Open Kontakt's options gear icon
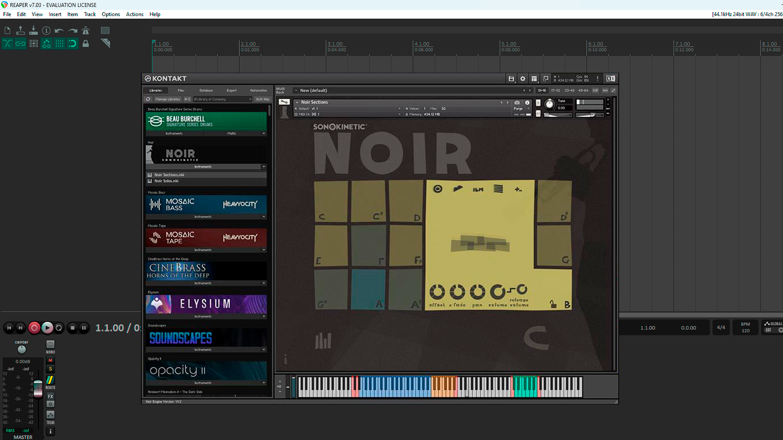Screen dimensions: 783x440 coord(523,78)
